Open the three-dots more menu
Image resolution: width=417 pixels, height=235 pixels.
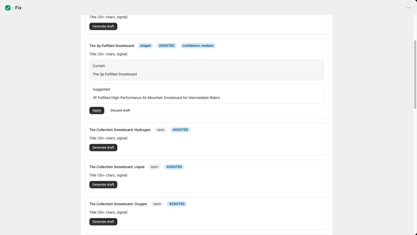(408, 8)
